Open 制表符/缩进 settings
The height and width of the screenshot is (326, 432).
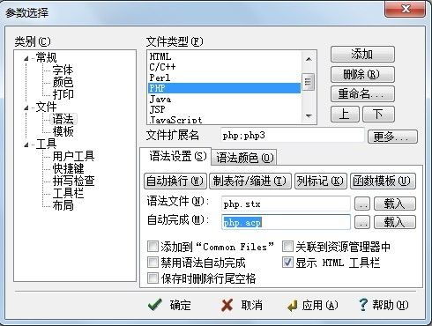pos(250,181)
